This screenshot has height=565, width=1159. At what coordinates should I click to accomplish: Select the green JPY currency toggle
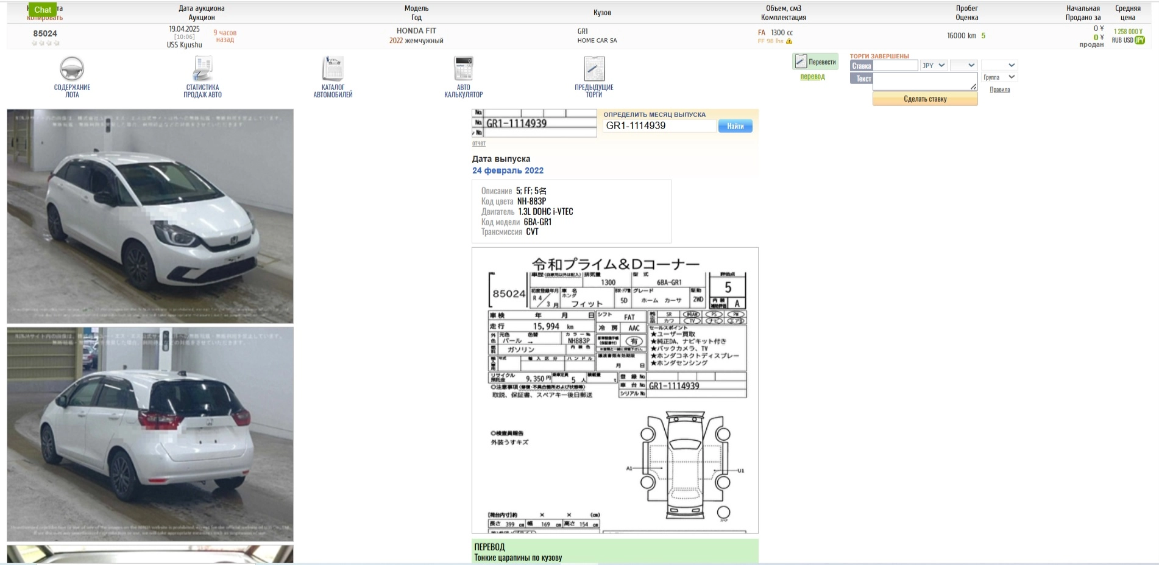[1140, 40]
